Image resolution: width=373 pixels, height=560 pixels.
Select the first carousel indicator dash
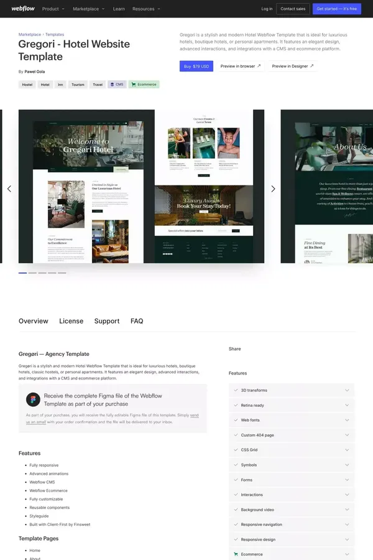[x=22, y=273]
